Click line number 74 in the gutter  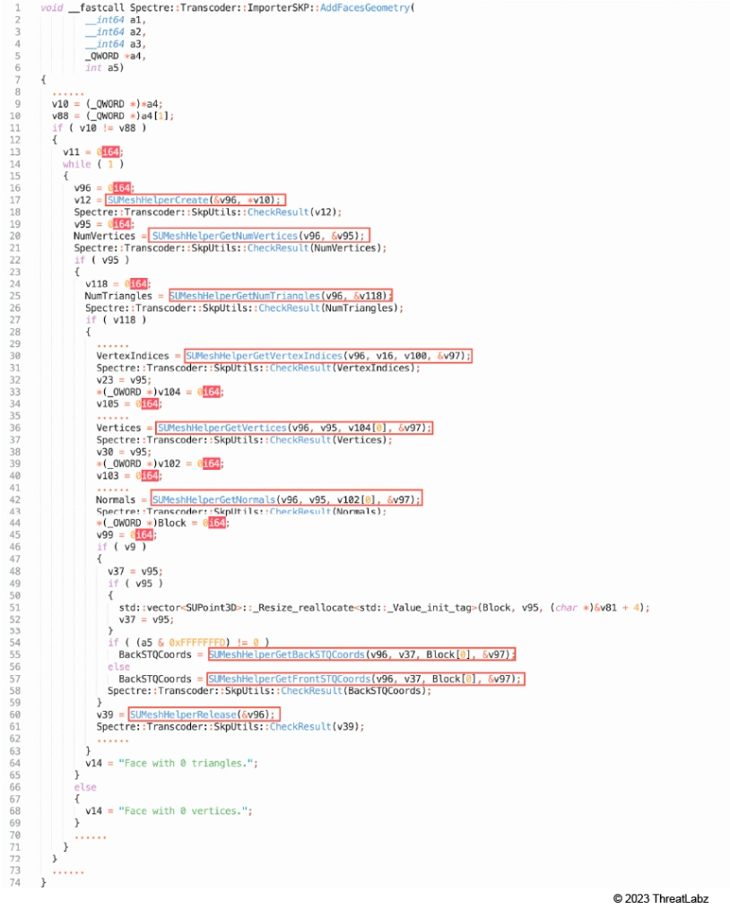point(17,883)
